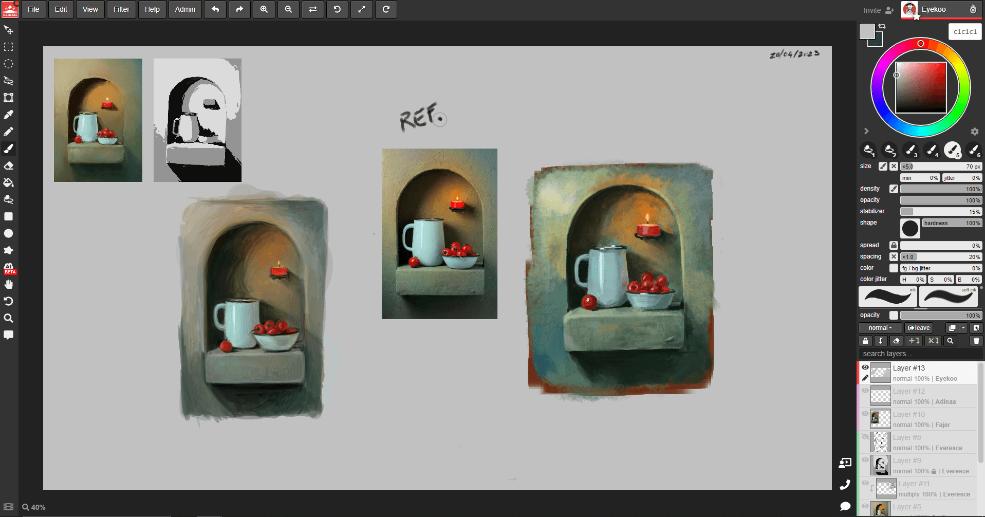The image size is (985, 517).
Task: Select the Transform tool
Action: 9,98
